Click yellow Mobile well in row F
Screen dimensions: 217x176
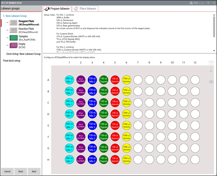pyautogui.click(x=127, y=137)
